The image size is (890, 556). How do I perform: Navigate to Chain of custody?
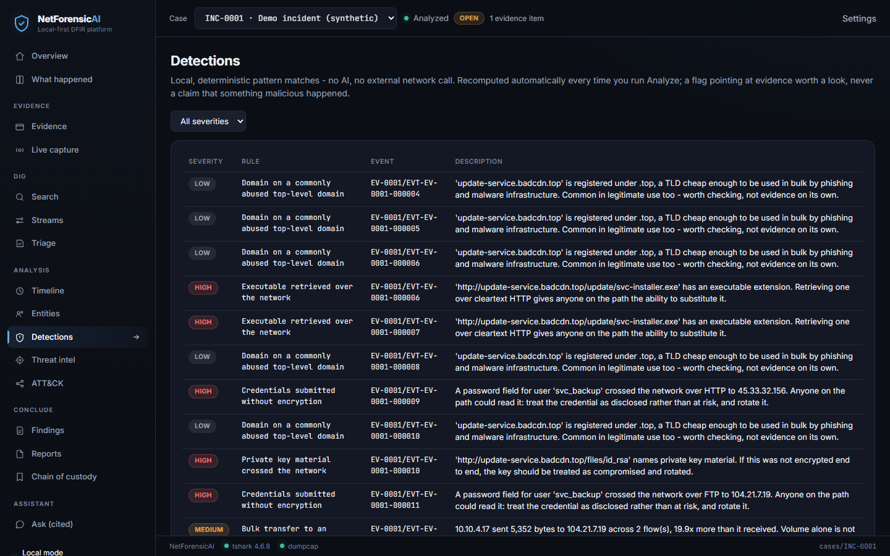78,477
